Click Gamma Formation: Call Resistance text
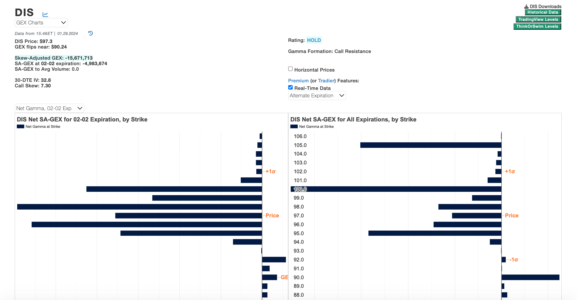Screen dimensions: 577x300 (x=330, y=51)
